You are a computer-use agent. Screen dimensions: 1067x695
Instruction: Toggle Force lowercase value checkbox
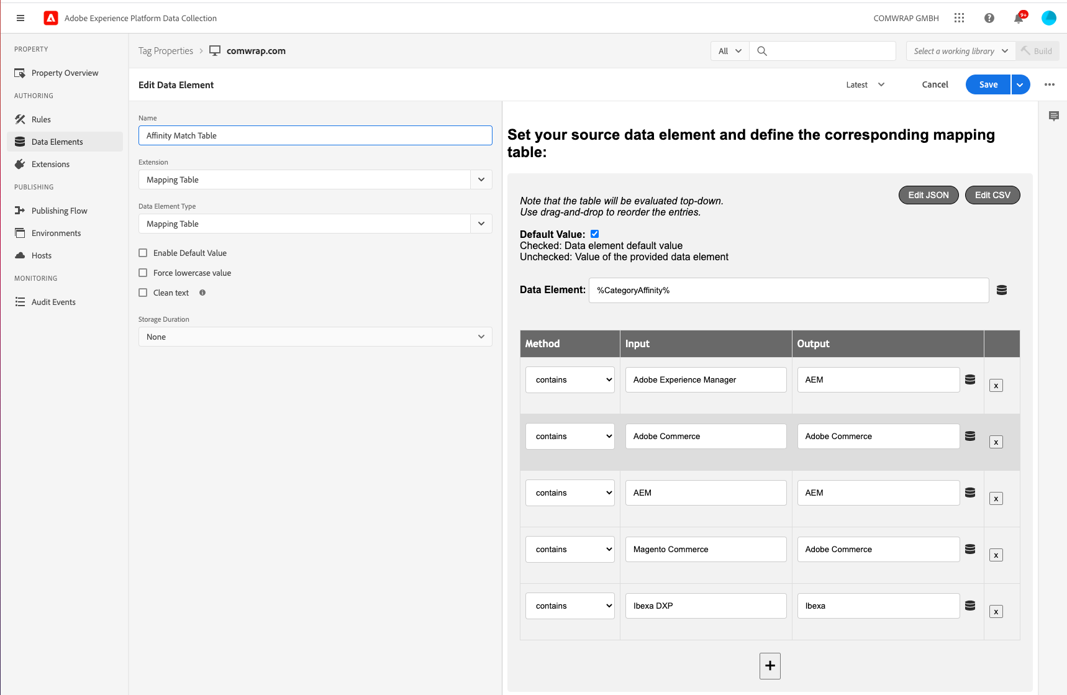pos(143,273)
